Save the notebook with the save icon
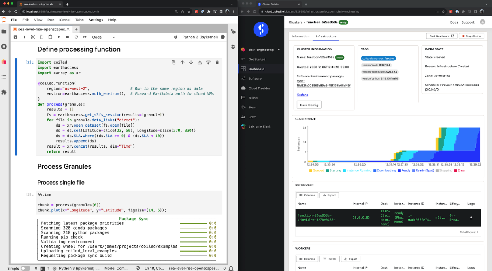The width and height of the screenshot is (492, 271). click(15, 37)
